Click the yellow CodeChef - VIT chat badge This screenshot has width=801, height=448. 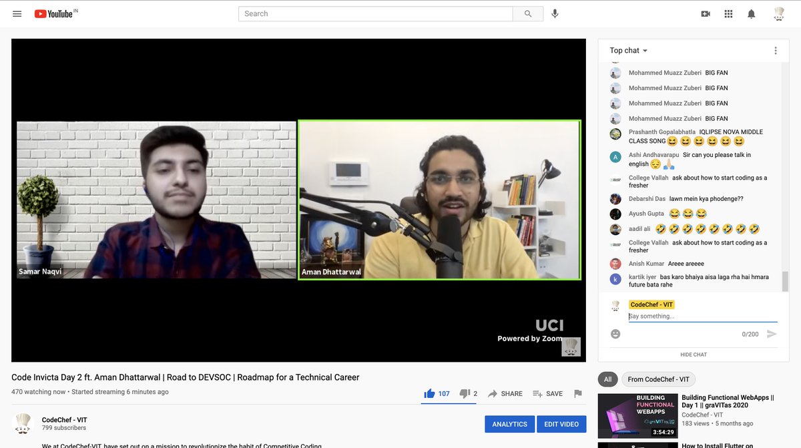tap(651, 304)
